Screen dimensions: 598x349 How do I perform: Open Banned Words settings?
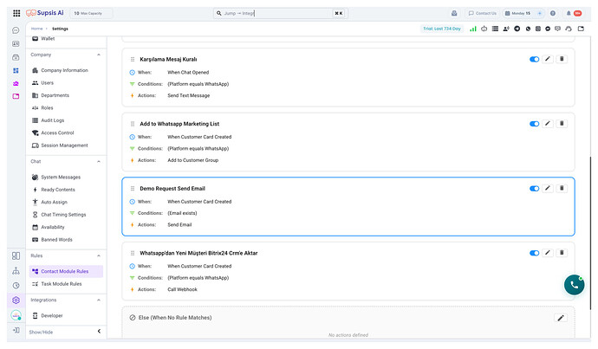coord(56,240)
